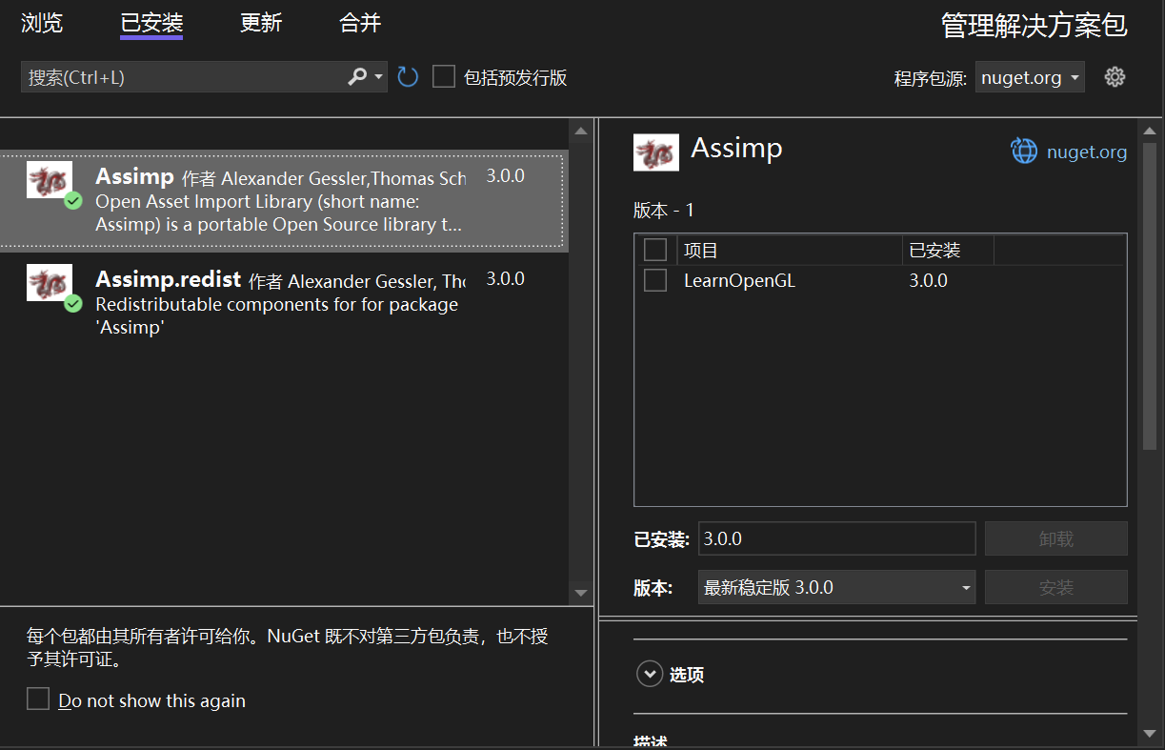Viewport: 1165px width, 750px height.
Task: Open the NuGet options gear icon
Action: click(1115, 76)
